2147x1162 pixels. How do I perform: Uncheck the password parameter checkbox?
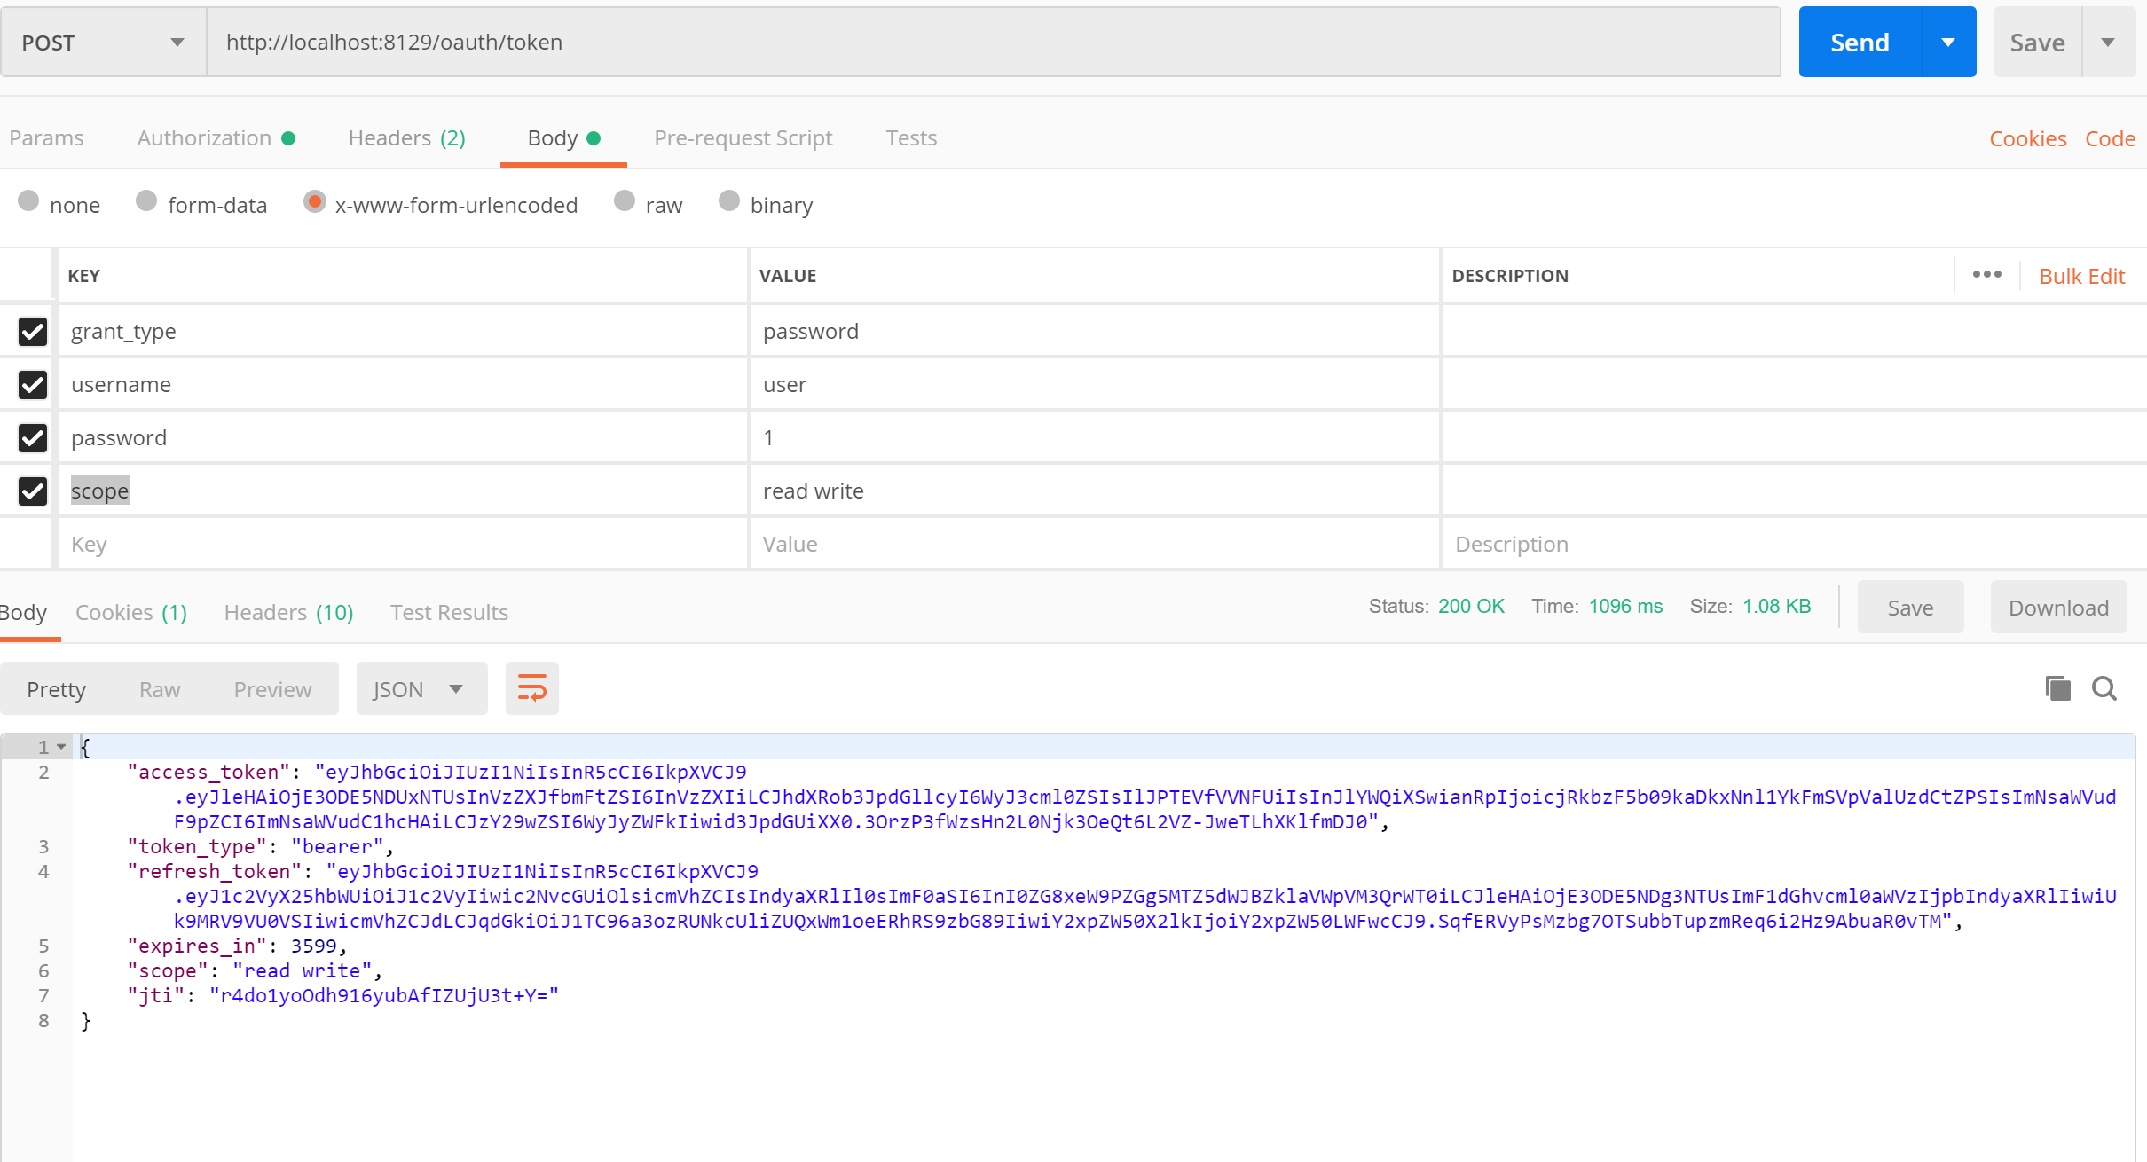click(x=33, y=438)
